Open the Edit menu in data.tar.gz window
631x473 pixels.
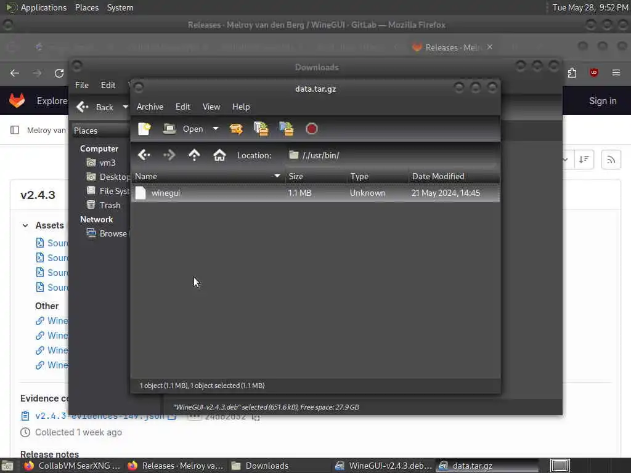point(182,107)
